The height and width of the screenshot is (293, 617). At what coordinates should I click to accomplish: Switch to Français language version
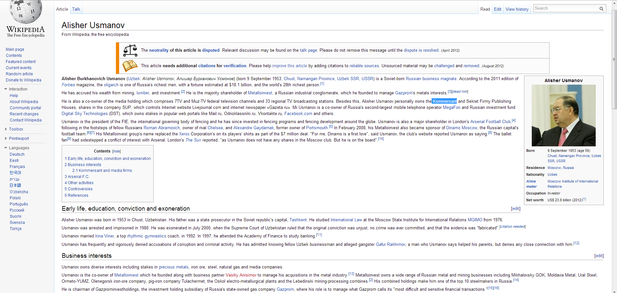[x=17, y=167]
